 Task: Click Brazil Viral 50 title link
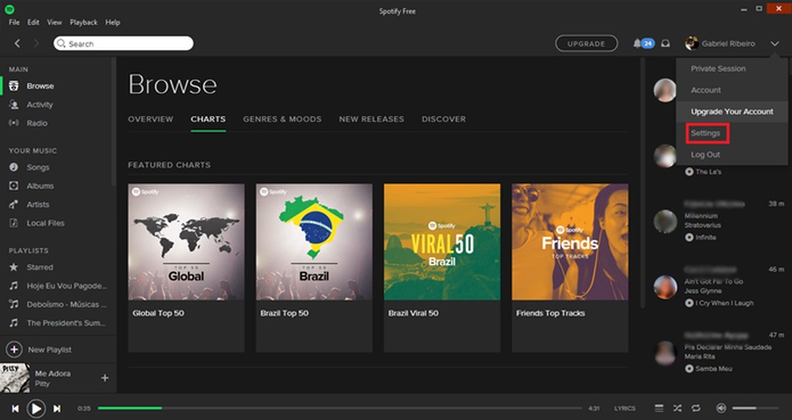pos(413,313)
